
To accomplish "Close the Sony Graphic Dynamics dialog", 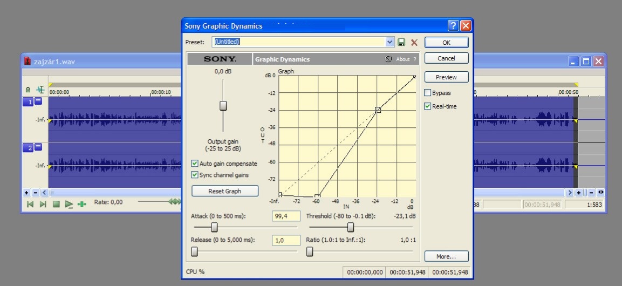I will point(466,26).
